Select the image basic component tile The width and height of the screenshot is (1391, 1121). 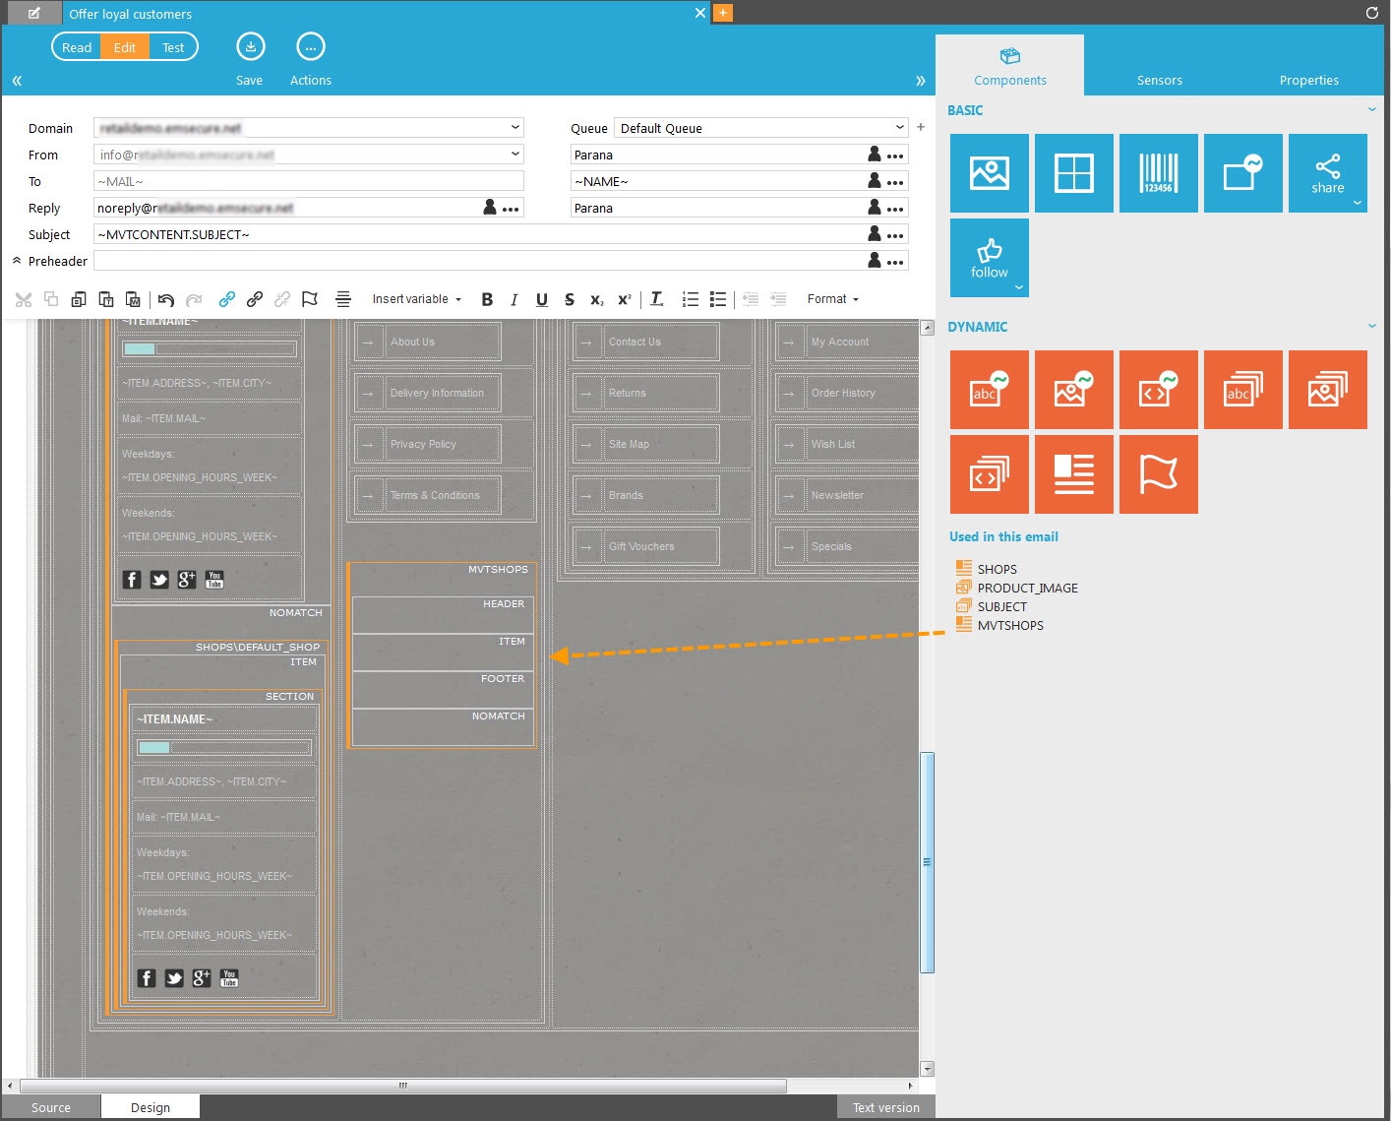tap(989, 173)
